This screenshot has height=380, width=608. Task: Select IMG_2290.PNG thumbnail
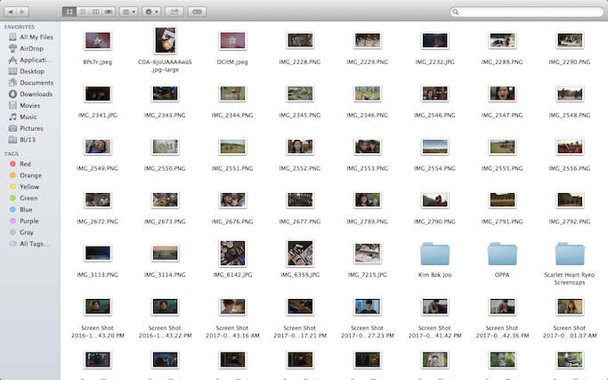(x=570, y=40)
